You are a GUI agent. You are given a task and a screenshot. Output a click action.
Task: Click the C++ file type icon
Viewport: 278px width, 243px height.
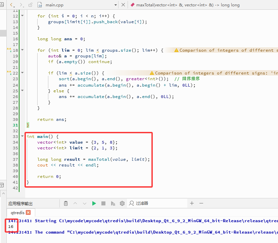pyautogui.click(x=40, y=5)
